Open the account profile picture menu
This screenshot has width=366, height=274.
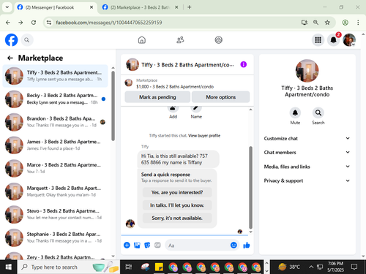349,40
